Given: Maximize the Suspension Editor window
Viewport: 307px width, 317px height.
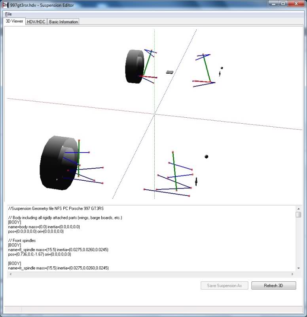Looking at the screenshot, I should (x=283, y=4).
